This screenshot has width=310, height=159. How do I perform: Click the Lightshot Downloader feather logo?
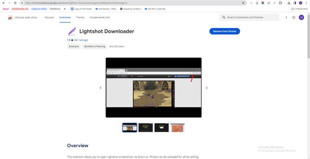click(x=72, y=31)
